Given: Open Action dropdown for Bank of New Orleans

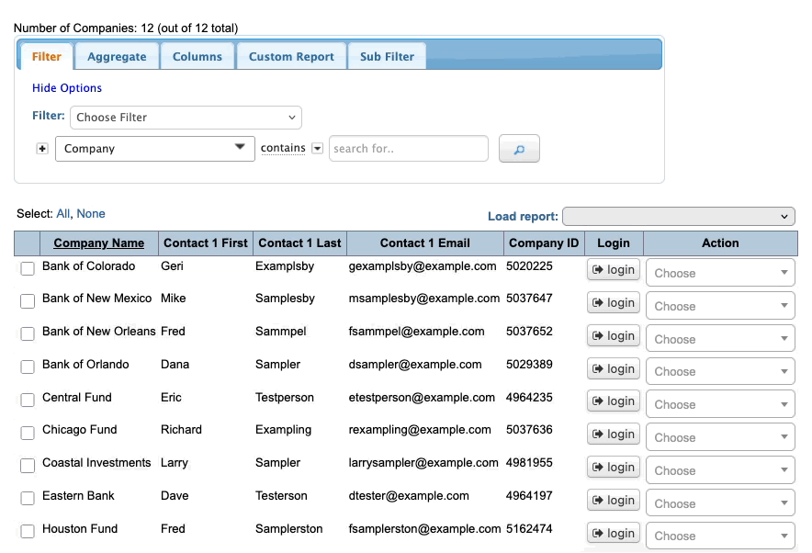Looking at the screenshot, I should (720, 339).
